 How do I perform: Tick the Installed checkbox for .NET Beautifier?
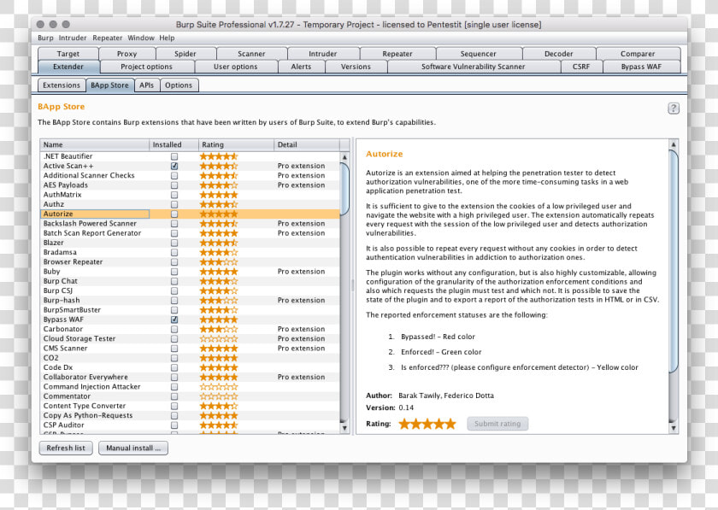click(x=174, y=156)
